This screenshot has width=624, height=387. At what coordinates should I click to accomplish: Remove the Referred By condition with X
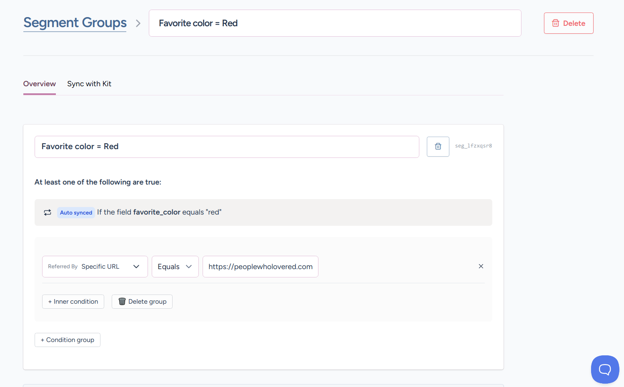481,266
